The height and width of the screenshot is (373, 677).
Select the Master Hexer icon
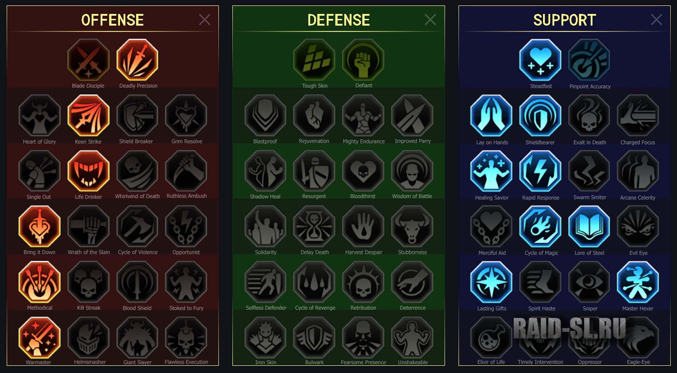click(638, 282)
